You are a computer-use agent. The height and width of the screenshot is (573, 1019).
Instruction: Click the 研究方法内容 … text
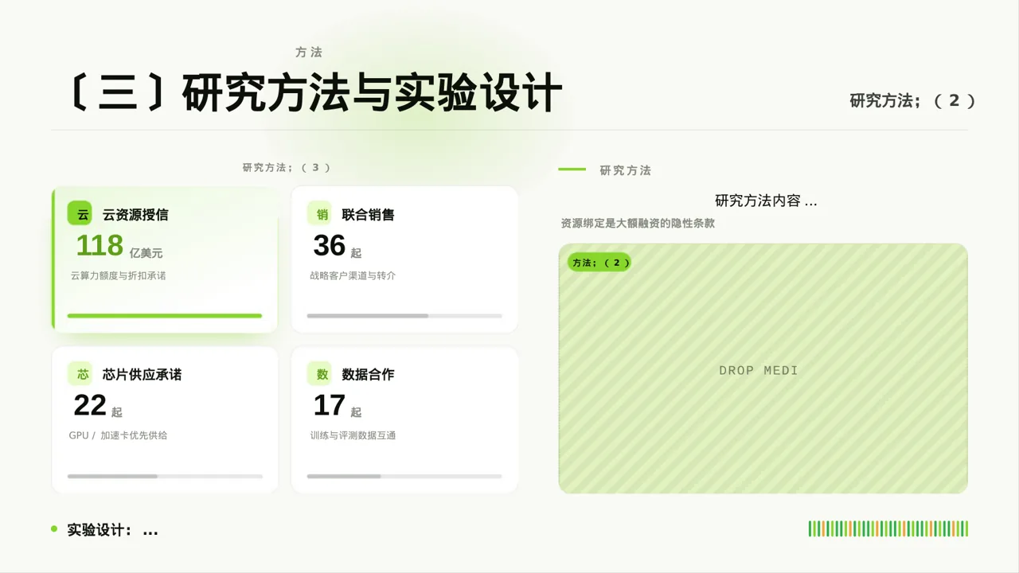click(766, 201)
